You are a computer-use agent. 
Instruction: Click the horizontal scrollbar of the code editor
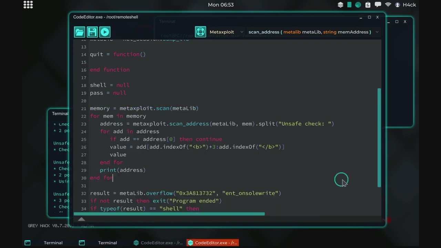[x=169, y=214]
